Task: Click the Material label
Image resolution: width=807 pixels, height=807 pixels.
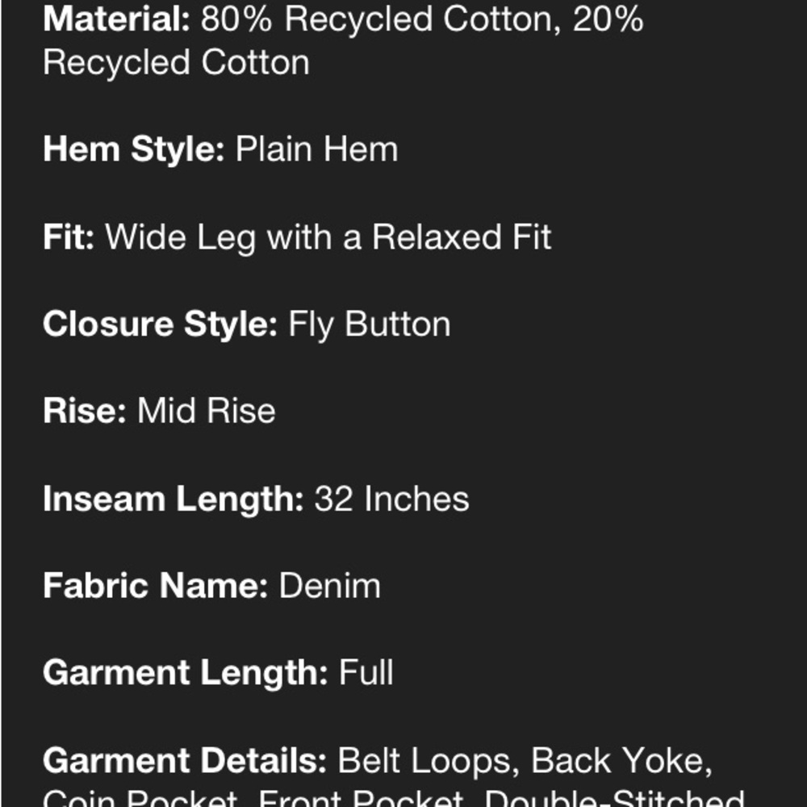Action: click(117, 19)
